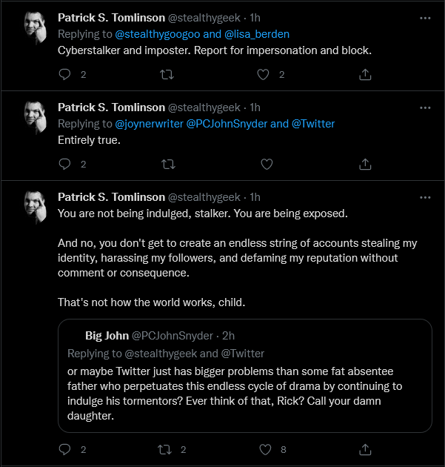Open the quoted Big John tweet
445x467 pixels.
[245, 376]
